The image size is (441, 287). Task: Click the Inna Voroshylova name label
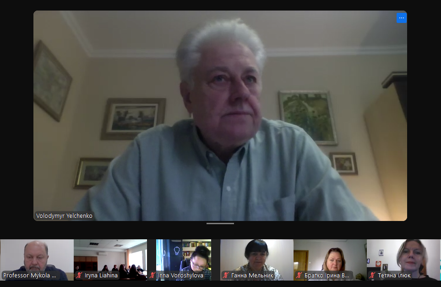(x=181, y=276)
